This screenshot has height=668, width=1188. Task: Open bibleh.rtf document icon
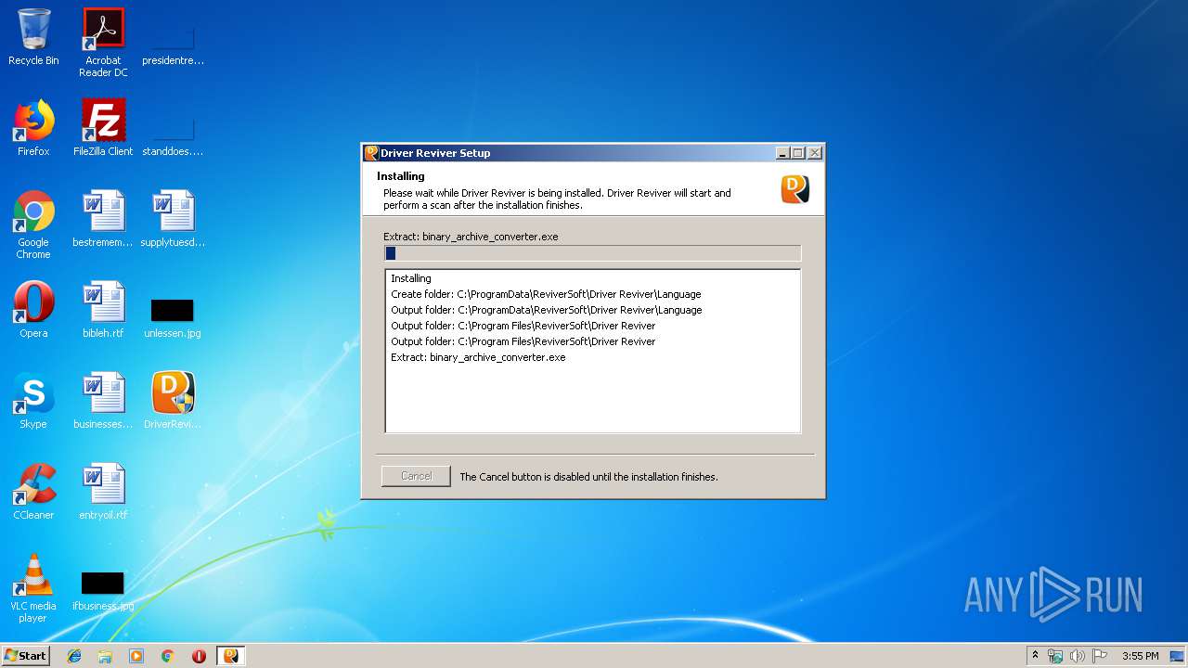(103, 310)
